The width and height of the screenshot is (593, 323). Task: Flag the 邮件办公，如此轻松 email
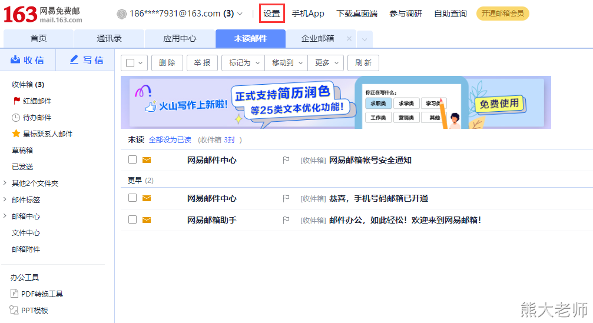(286, 220)
